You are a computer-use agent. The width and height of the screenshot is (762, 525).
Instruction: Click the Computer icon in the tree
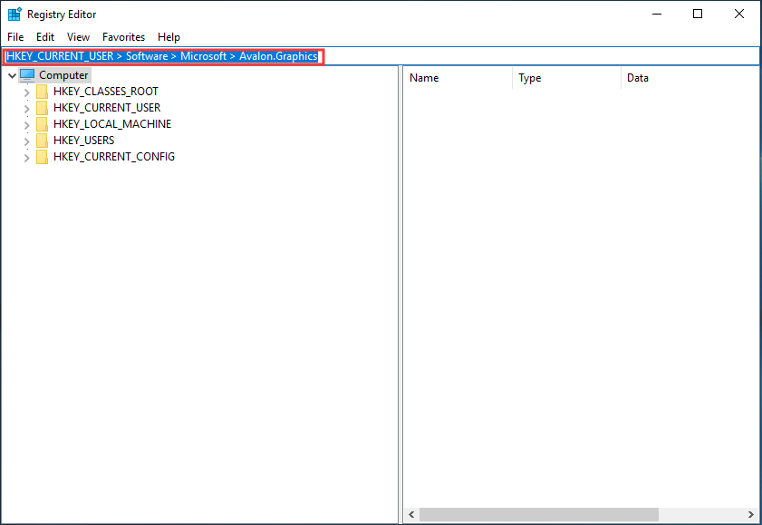click(27, 74)
